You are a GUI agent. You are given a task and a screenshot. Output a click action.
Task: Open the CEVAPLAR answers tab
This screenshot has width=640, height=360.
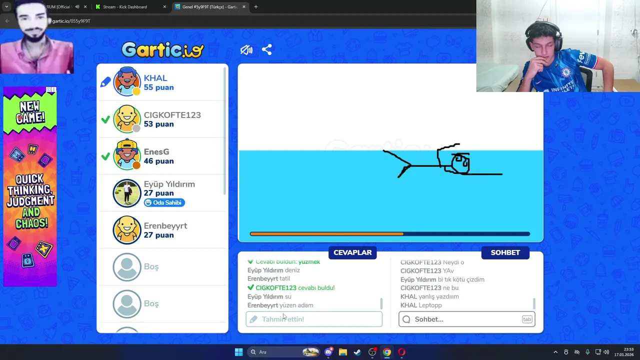tap(352, 252)
